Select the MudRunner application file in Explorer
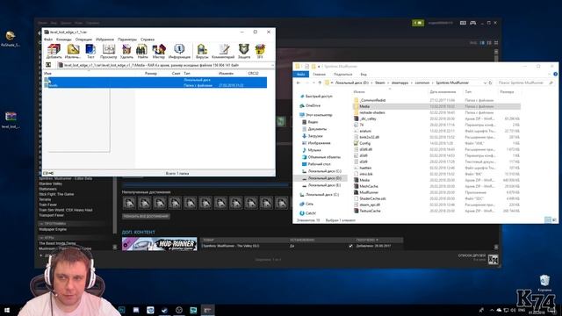 (369, 192)
